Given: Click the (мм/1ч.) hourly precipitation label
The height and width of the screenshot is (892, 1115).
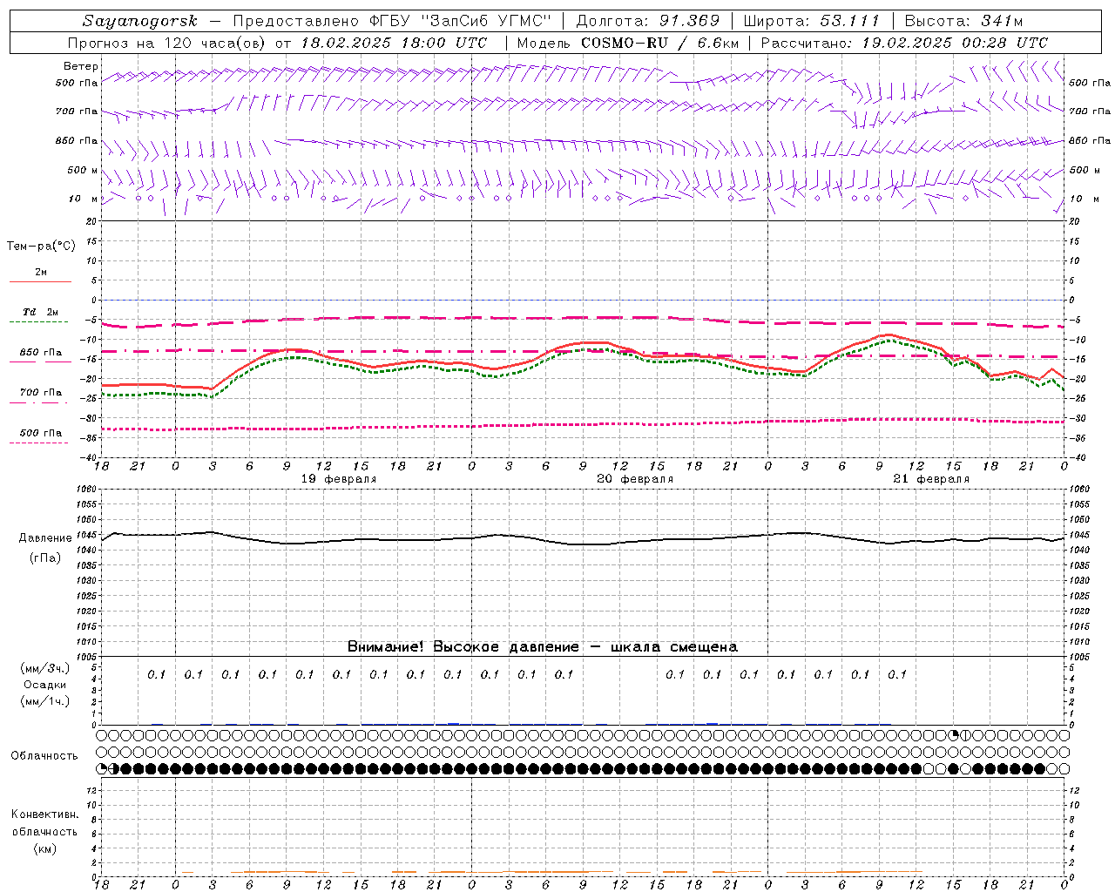Looking at the screenshot, I should (45, 701).
